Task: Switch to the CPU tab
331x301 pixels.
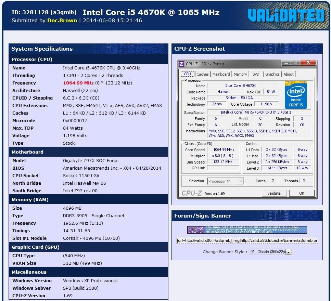Action: tap(187, 74)
